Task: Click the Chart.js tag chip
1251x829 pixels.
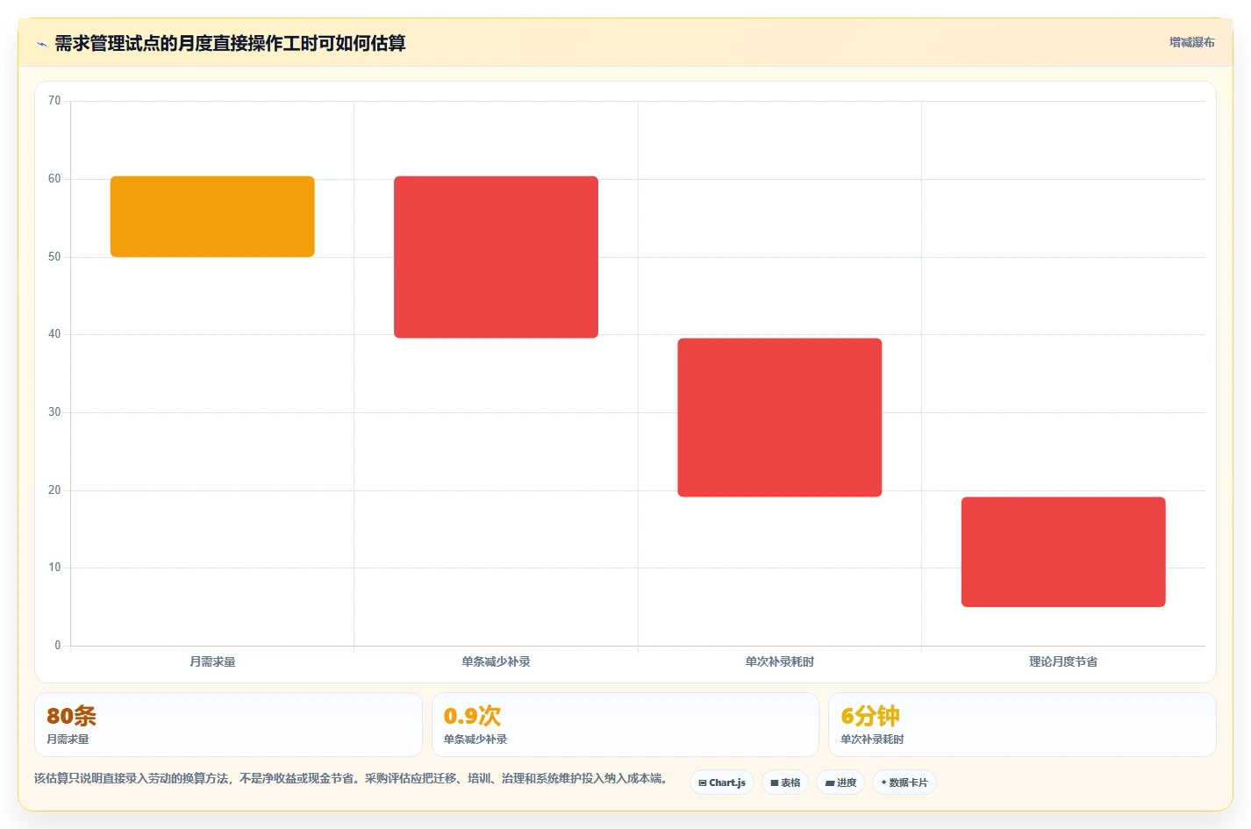Action: point(722,783)
